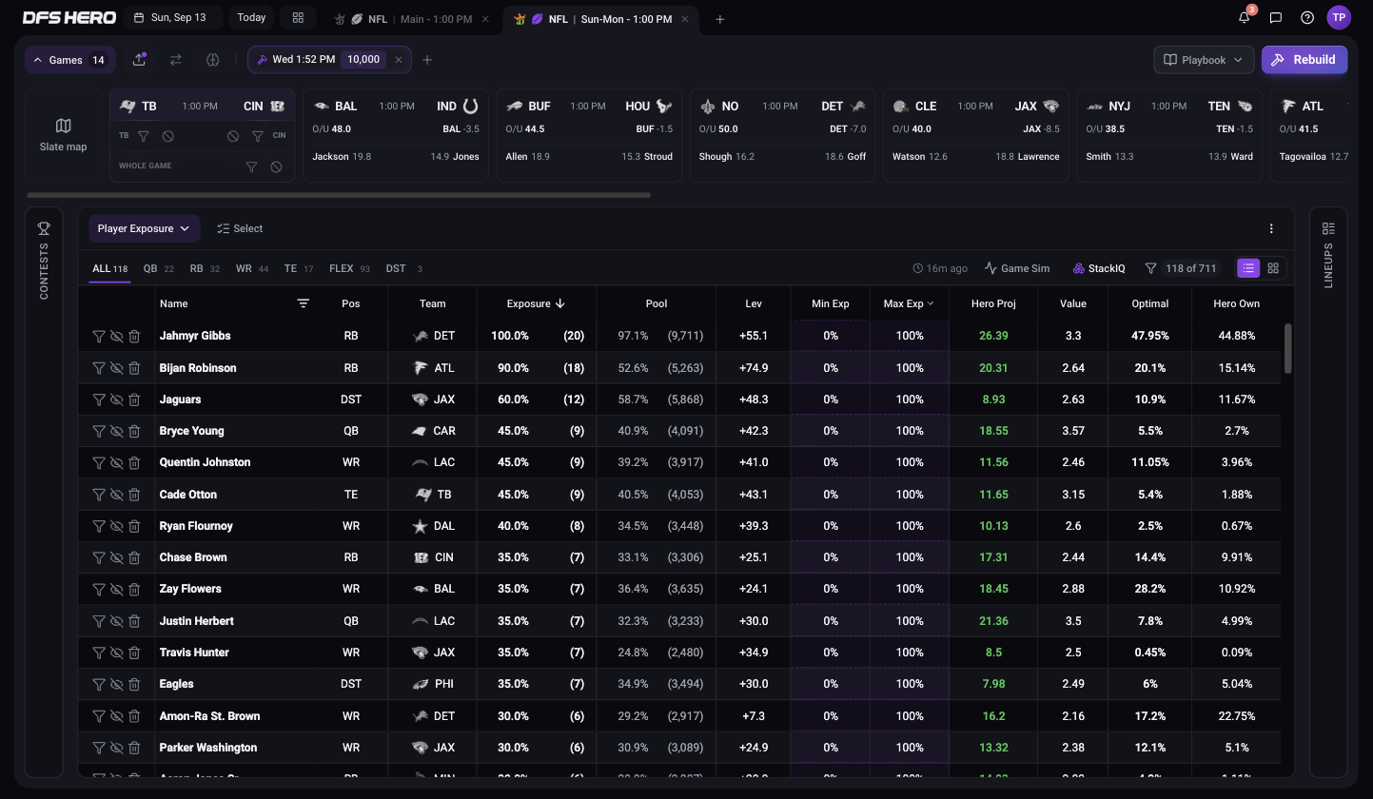Add a new slate tab with plus
The image size is (1373, 799).
pos(719,19)
